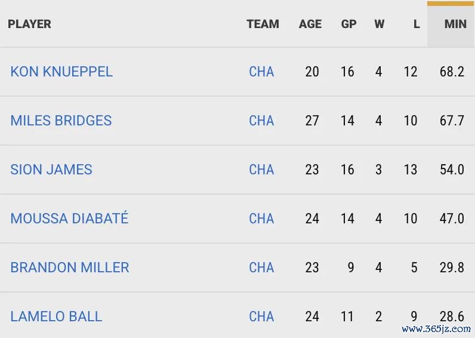Sort by the L losses column

416,24
